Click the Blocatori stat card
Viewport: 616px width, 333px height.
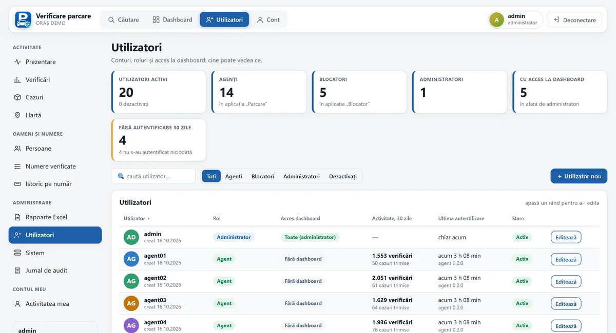point(359,92)
